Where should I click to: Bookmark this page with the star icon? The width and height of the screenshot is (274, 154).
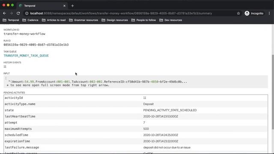click(238, 13)
